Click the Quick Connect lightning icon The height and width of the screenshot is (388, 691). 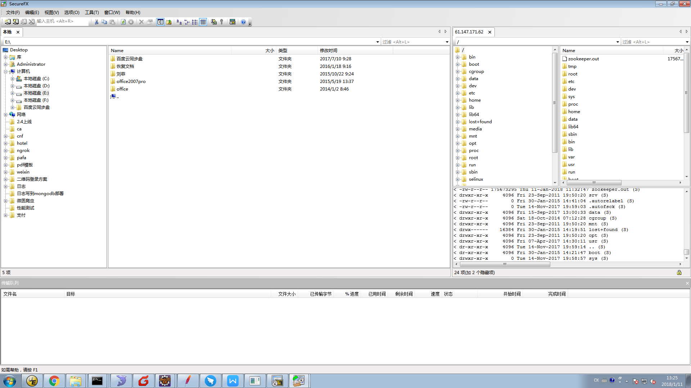[16, 22]
